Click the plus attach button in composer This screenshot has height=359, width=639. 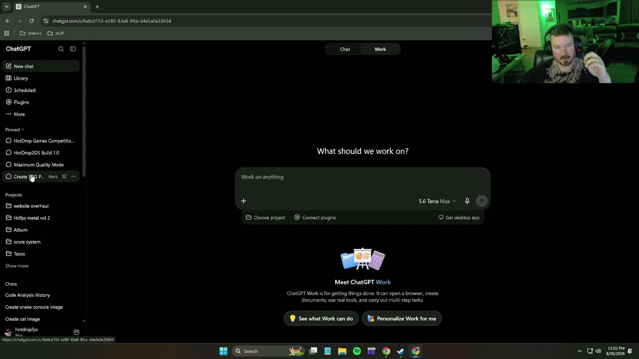(x=244, y=201)
